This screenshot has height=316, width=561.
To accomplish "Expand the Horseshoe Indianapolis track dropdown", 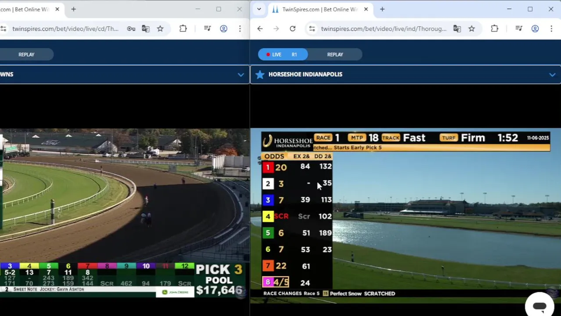I will coord(552,75).
